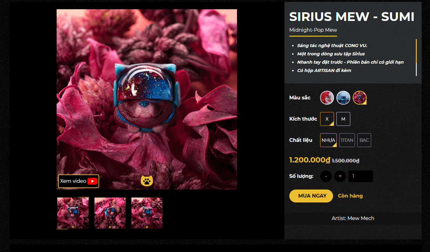The image size is (430, 252).
Task: Decrease quantity with minus button
Action: click(326, 176)
